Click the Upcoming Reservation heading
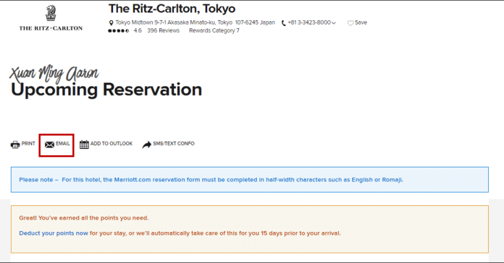Screen dimensions: 504x263 click(x=106, y=90)
